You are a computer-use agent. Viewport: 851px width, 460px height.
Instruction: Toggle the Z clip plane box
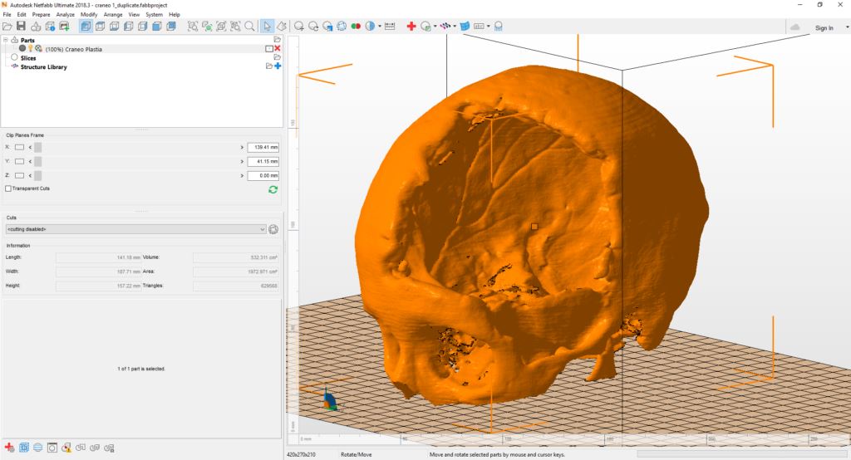19,175
